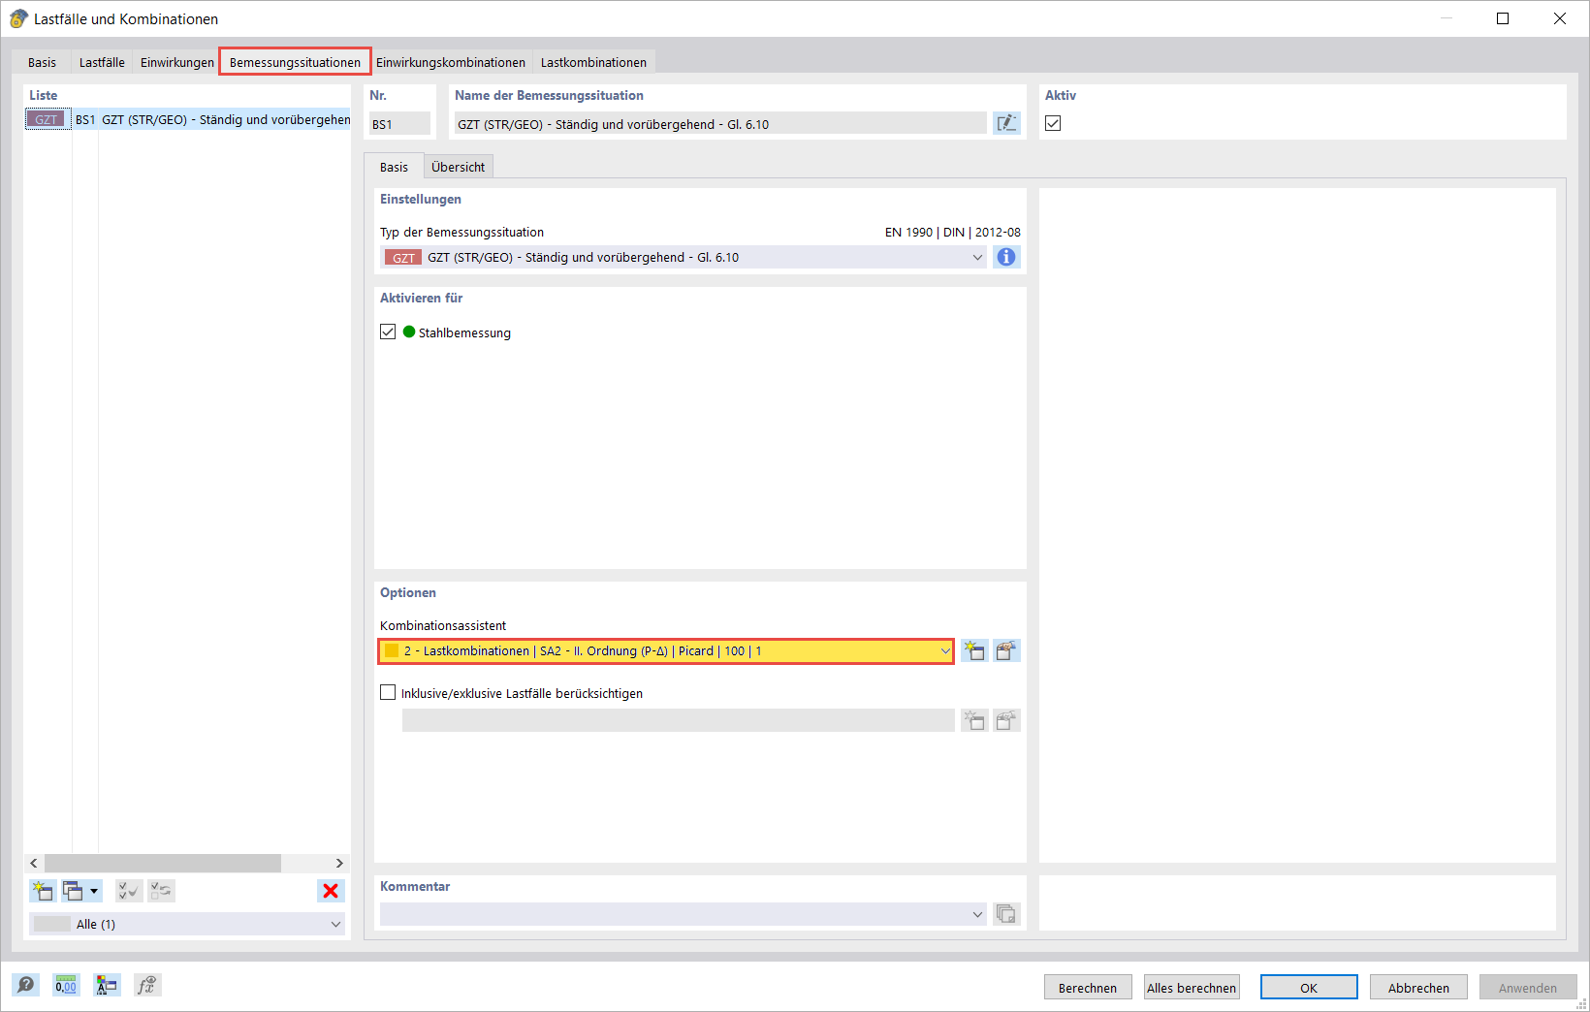Confirm with the OK button

pos(1309,987)
